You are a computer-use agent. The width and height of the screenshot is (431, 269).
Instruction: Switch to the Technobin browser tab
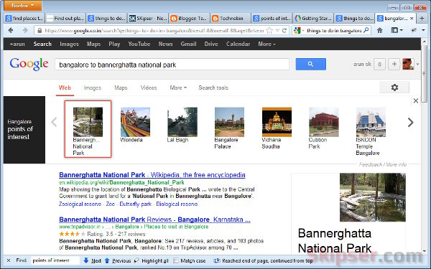[x=231, y=19]
